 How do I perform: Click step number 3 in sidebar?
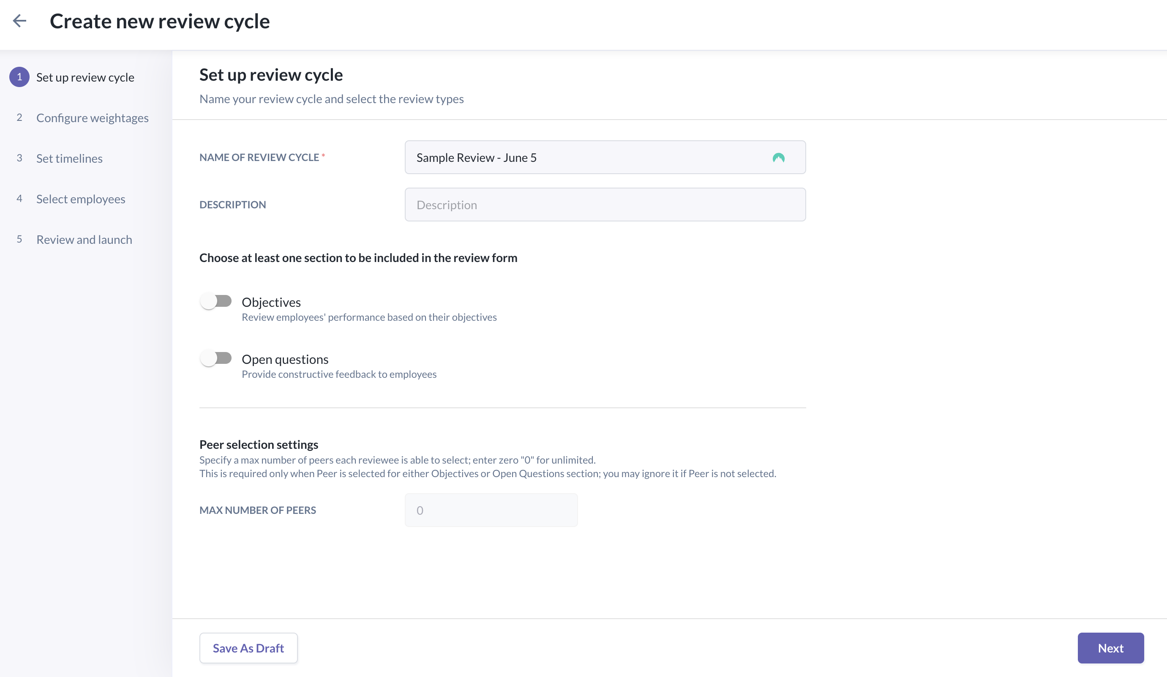(19, 158)
